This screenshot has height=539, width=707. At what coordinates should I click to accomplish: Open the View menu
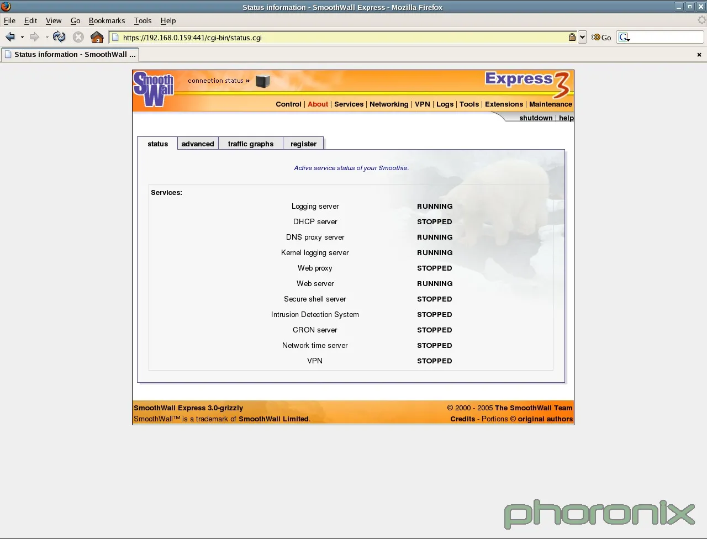(54, 20)
